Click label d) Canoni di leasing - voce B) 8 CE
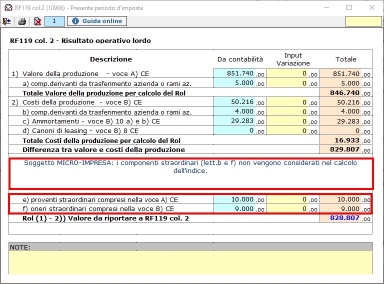Screen dimensions: 384x284 pyautogui.click(x=80, y=130)
